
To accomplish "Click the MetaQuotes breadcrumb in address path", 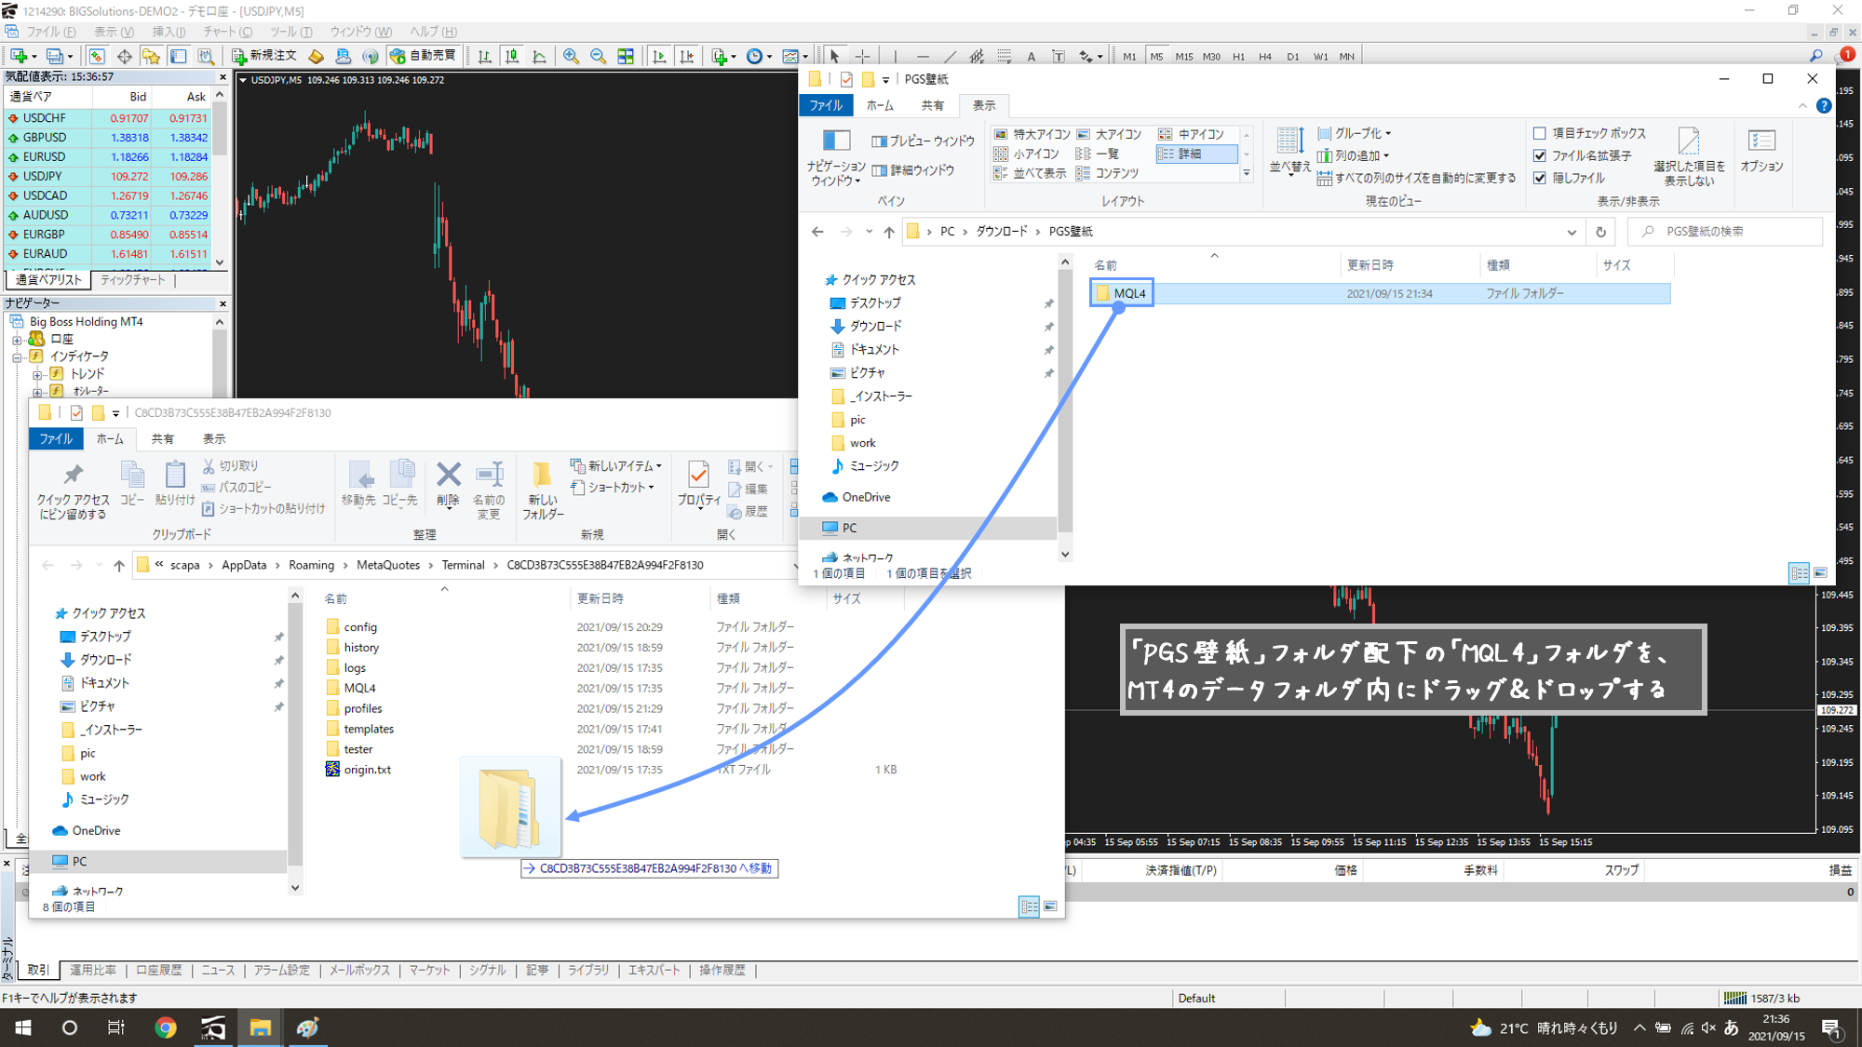I will 387,565.
